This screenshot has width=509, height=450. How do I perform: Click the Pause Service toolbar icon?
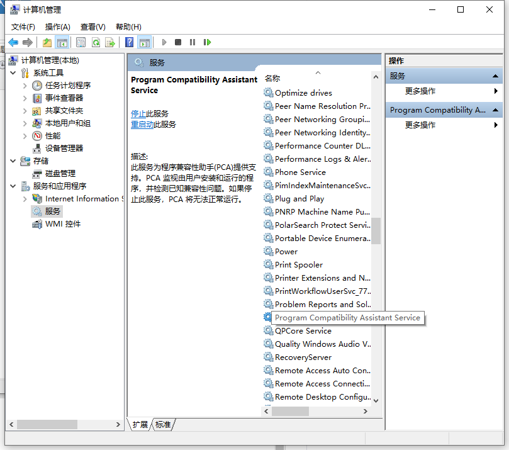[192, 42]
